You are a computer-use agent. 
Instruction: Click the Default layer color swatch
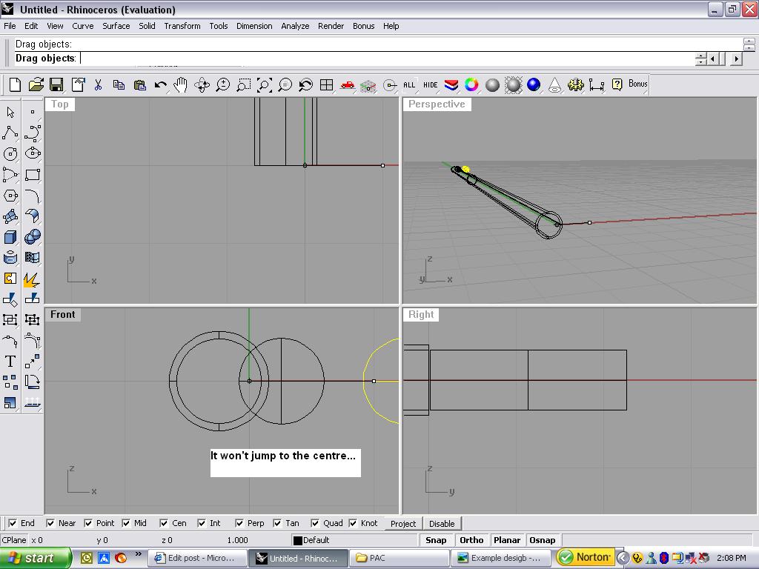pos(297,541)
